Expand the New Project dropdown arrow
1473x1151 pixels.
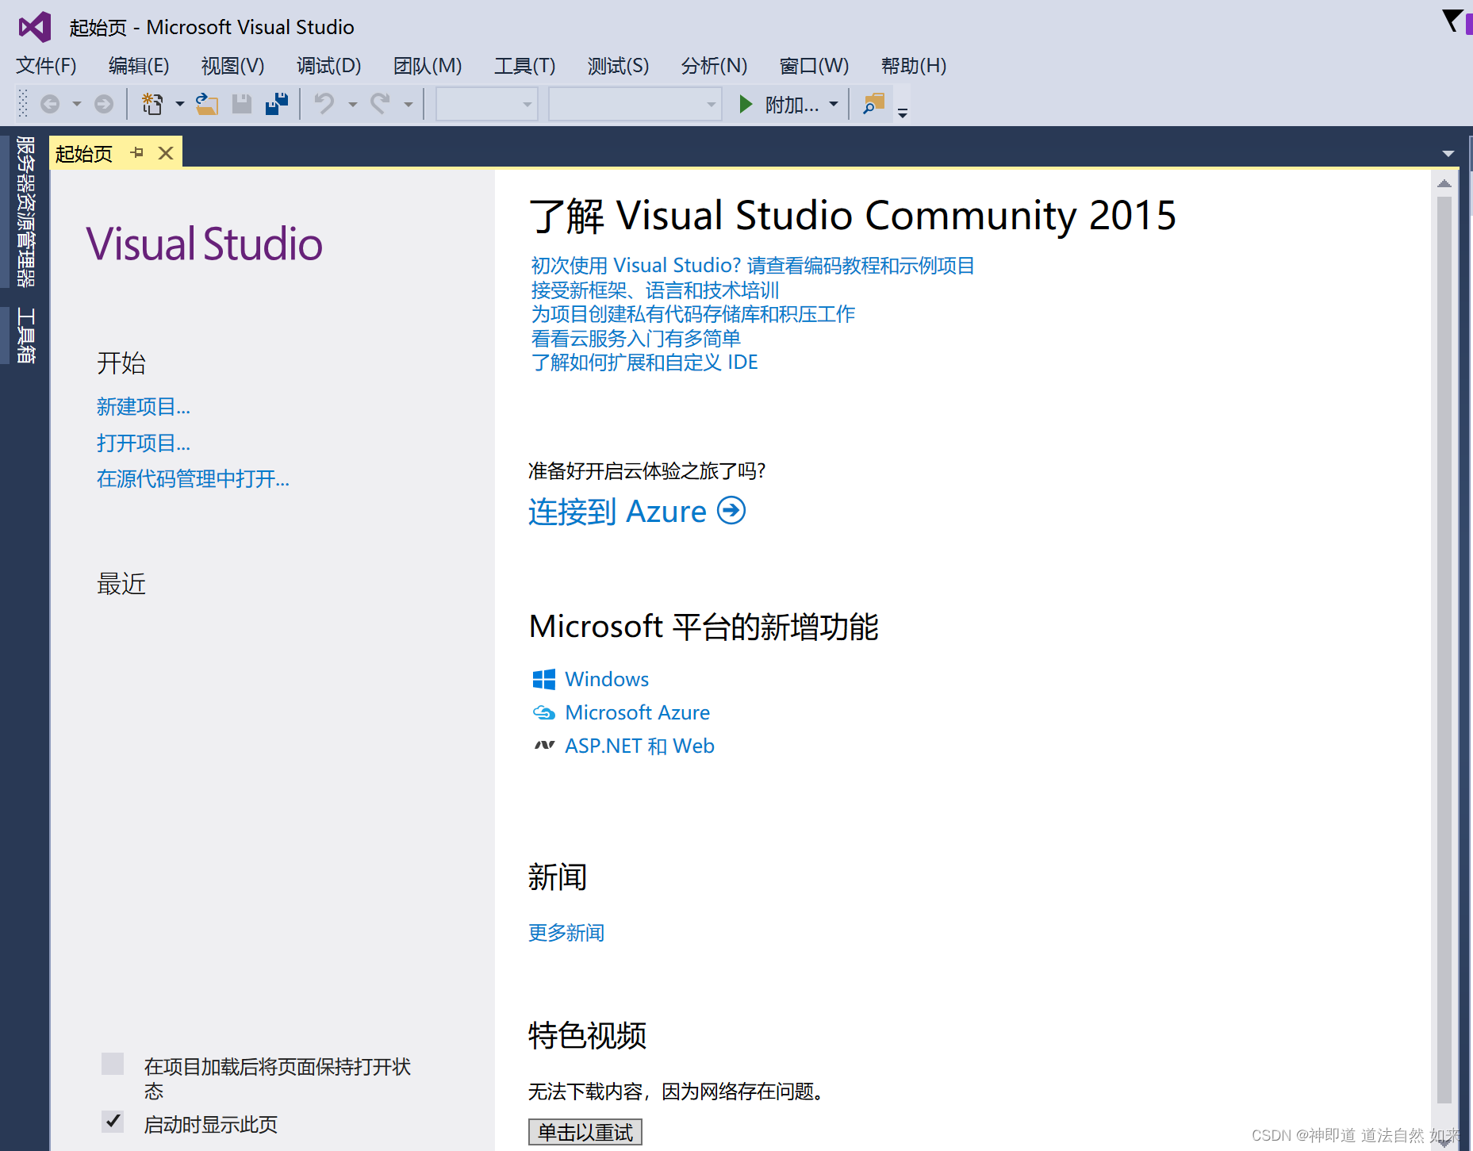pyautogui.click(x=180, y=104)
